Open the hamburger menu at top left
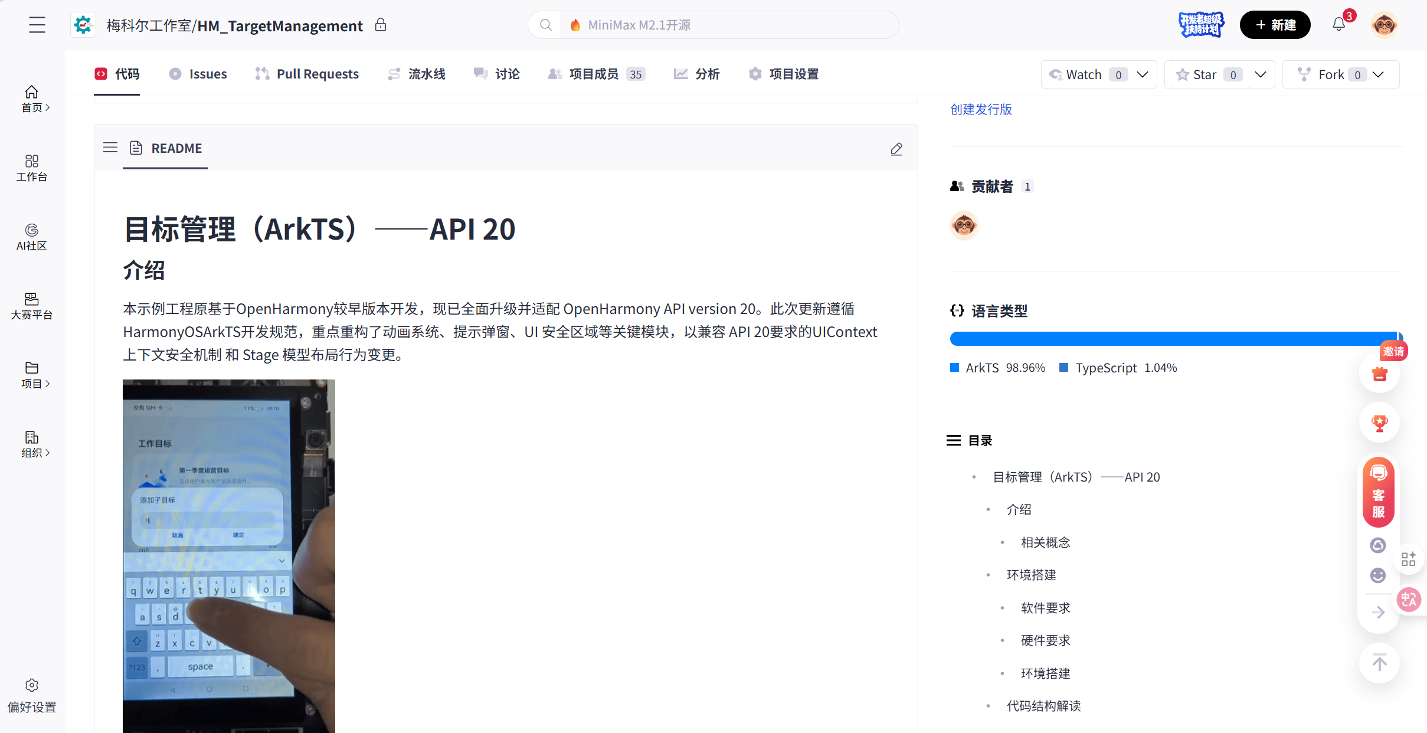The image size is (1427, 733). [x=37, y=25]
